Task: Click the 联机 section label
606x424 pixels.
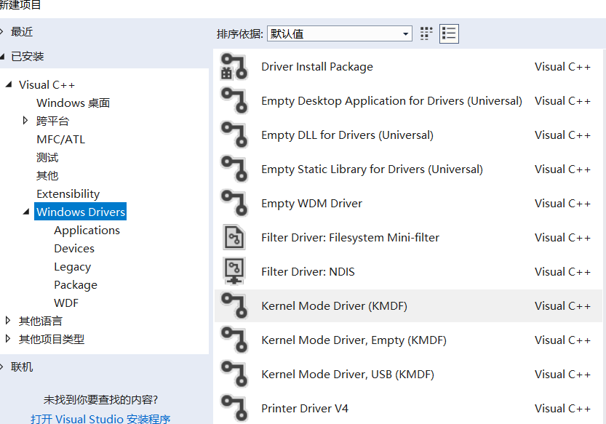Action: (x=22, y=367)
